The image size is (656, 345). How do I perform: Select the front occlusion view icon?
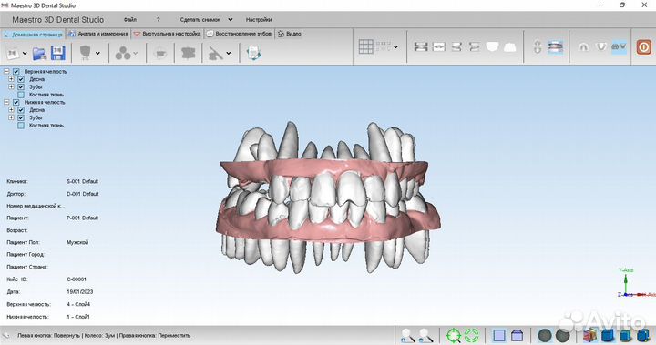tap(420, 46)
